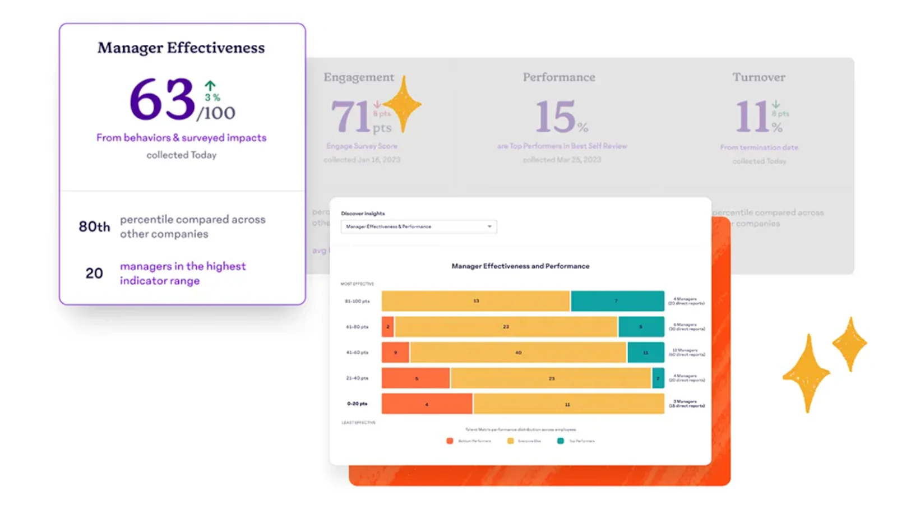
Task: Open the Engage Survey Score link
Action: [x=362, y=146]
